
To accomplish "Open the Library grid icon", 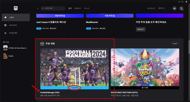I will (x=5, y=25).
